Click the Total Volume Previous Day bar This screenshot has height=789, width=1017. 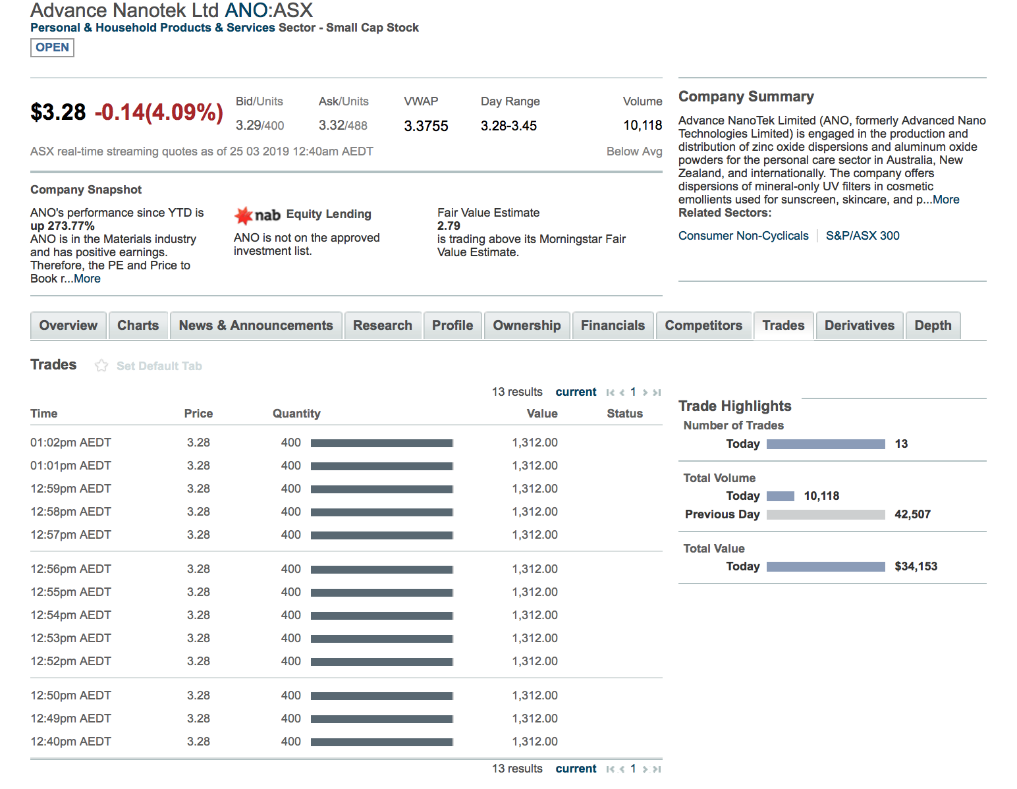click(x=826, y=515)
